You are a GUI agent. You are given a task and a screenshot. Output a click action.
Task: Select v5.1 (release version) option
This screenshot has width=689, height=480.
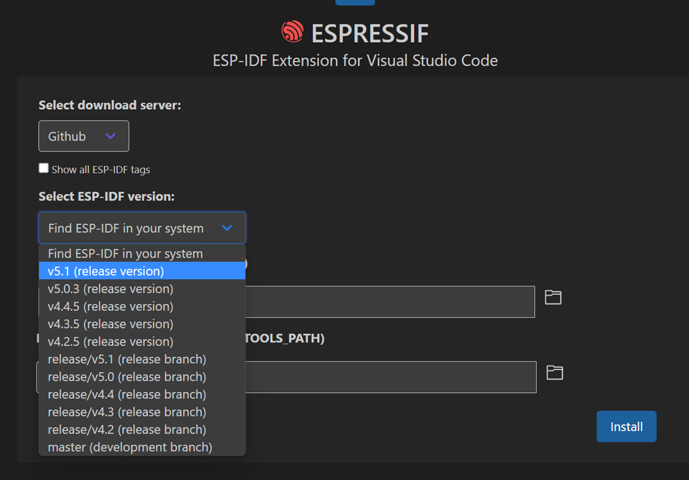click(142, 271)
